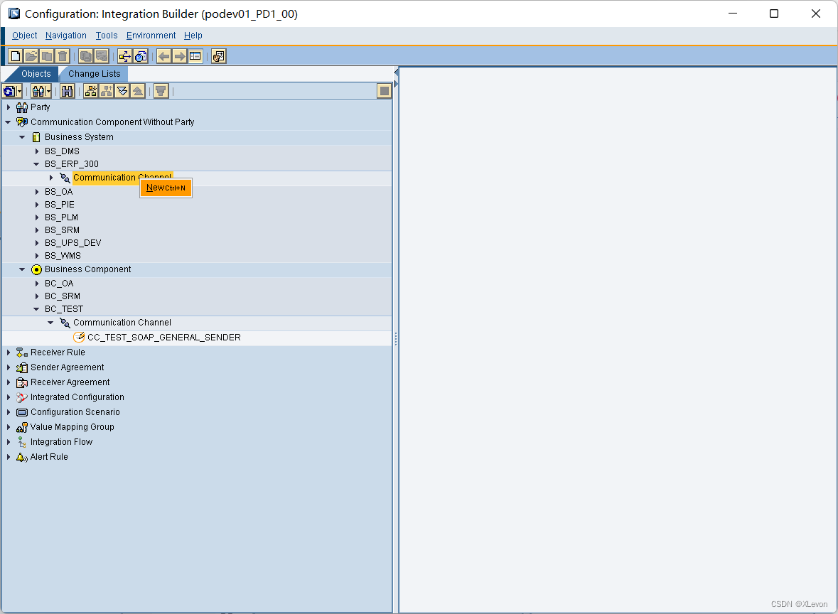Open the Tools menu
Viewport: 838px width, 614px height.
107,36
